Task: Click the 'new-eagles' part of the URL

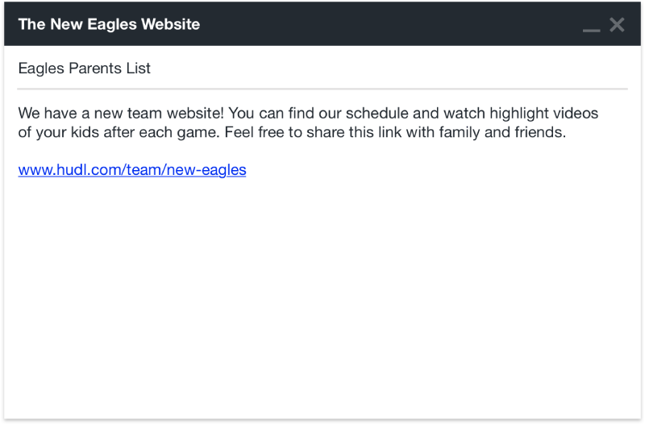Action: point(206,169)
